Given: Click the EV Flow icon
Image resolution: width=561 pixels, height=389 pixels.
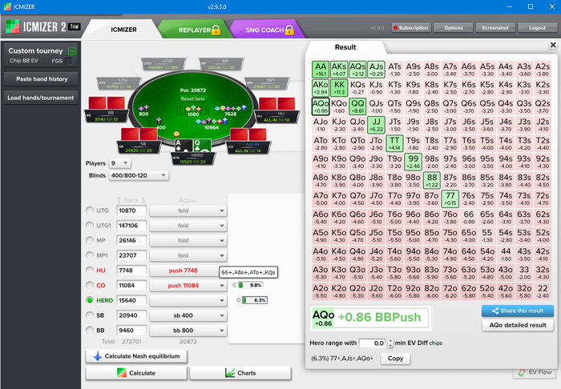Looking at the screenshot, I should point(522,372).
